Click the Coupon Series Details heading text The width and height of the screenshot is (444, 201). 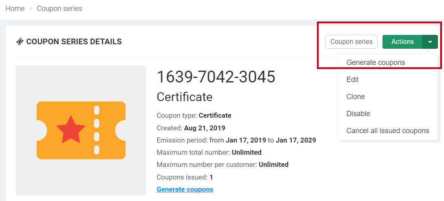tap(74, 41)
